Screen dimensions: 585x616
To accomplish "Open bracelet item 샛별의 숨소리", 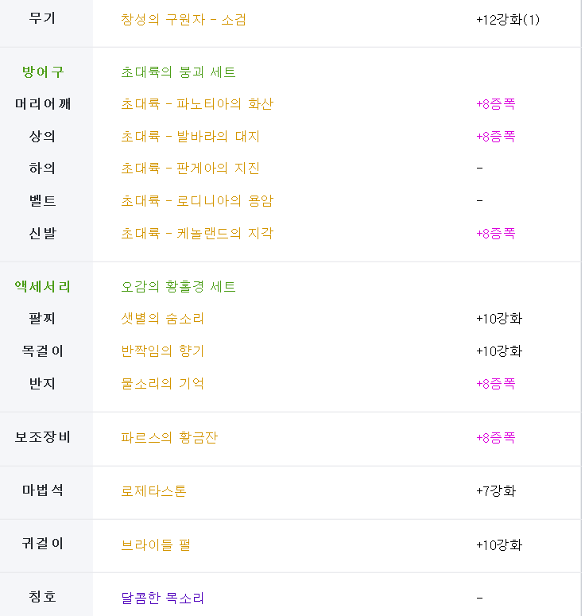I will (x=162, y=318).
